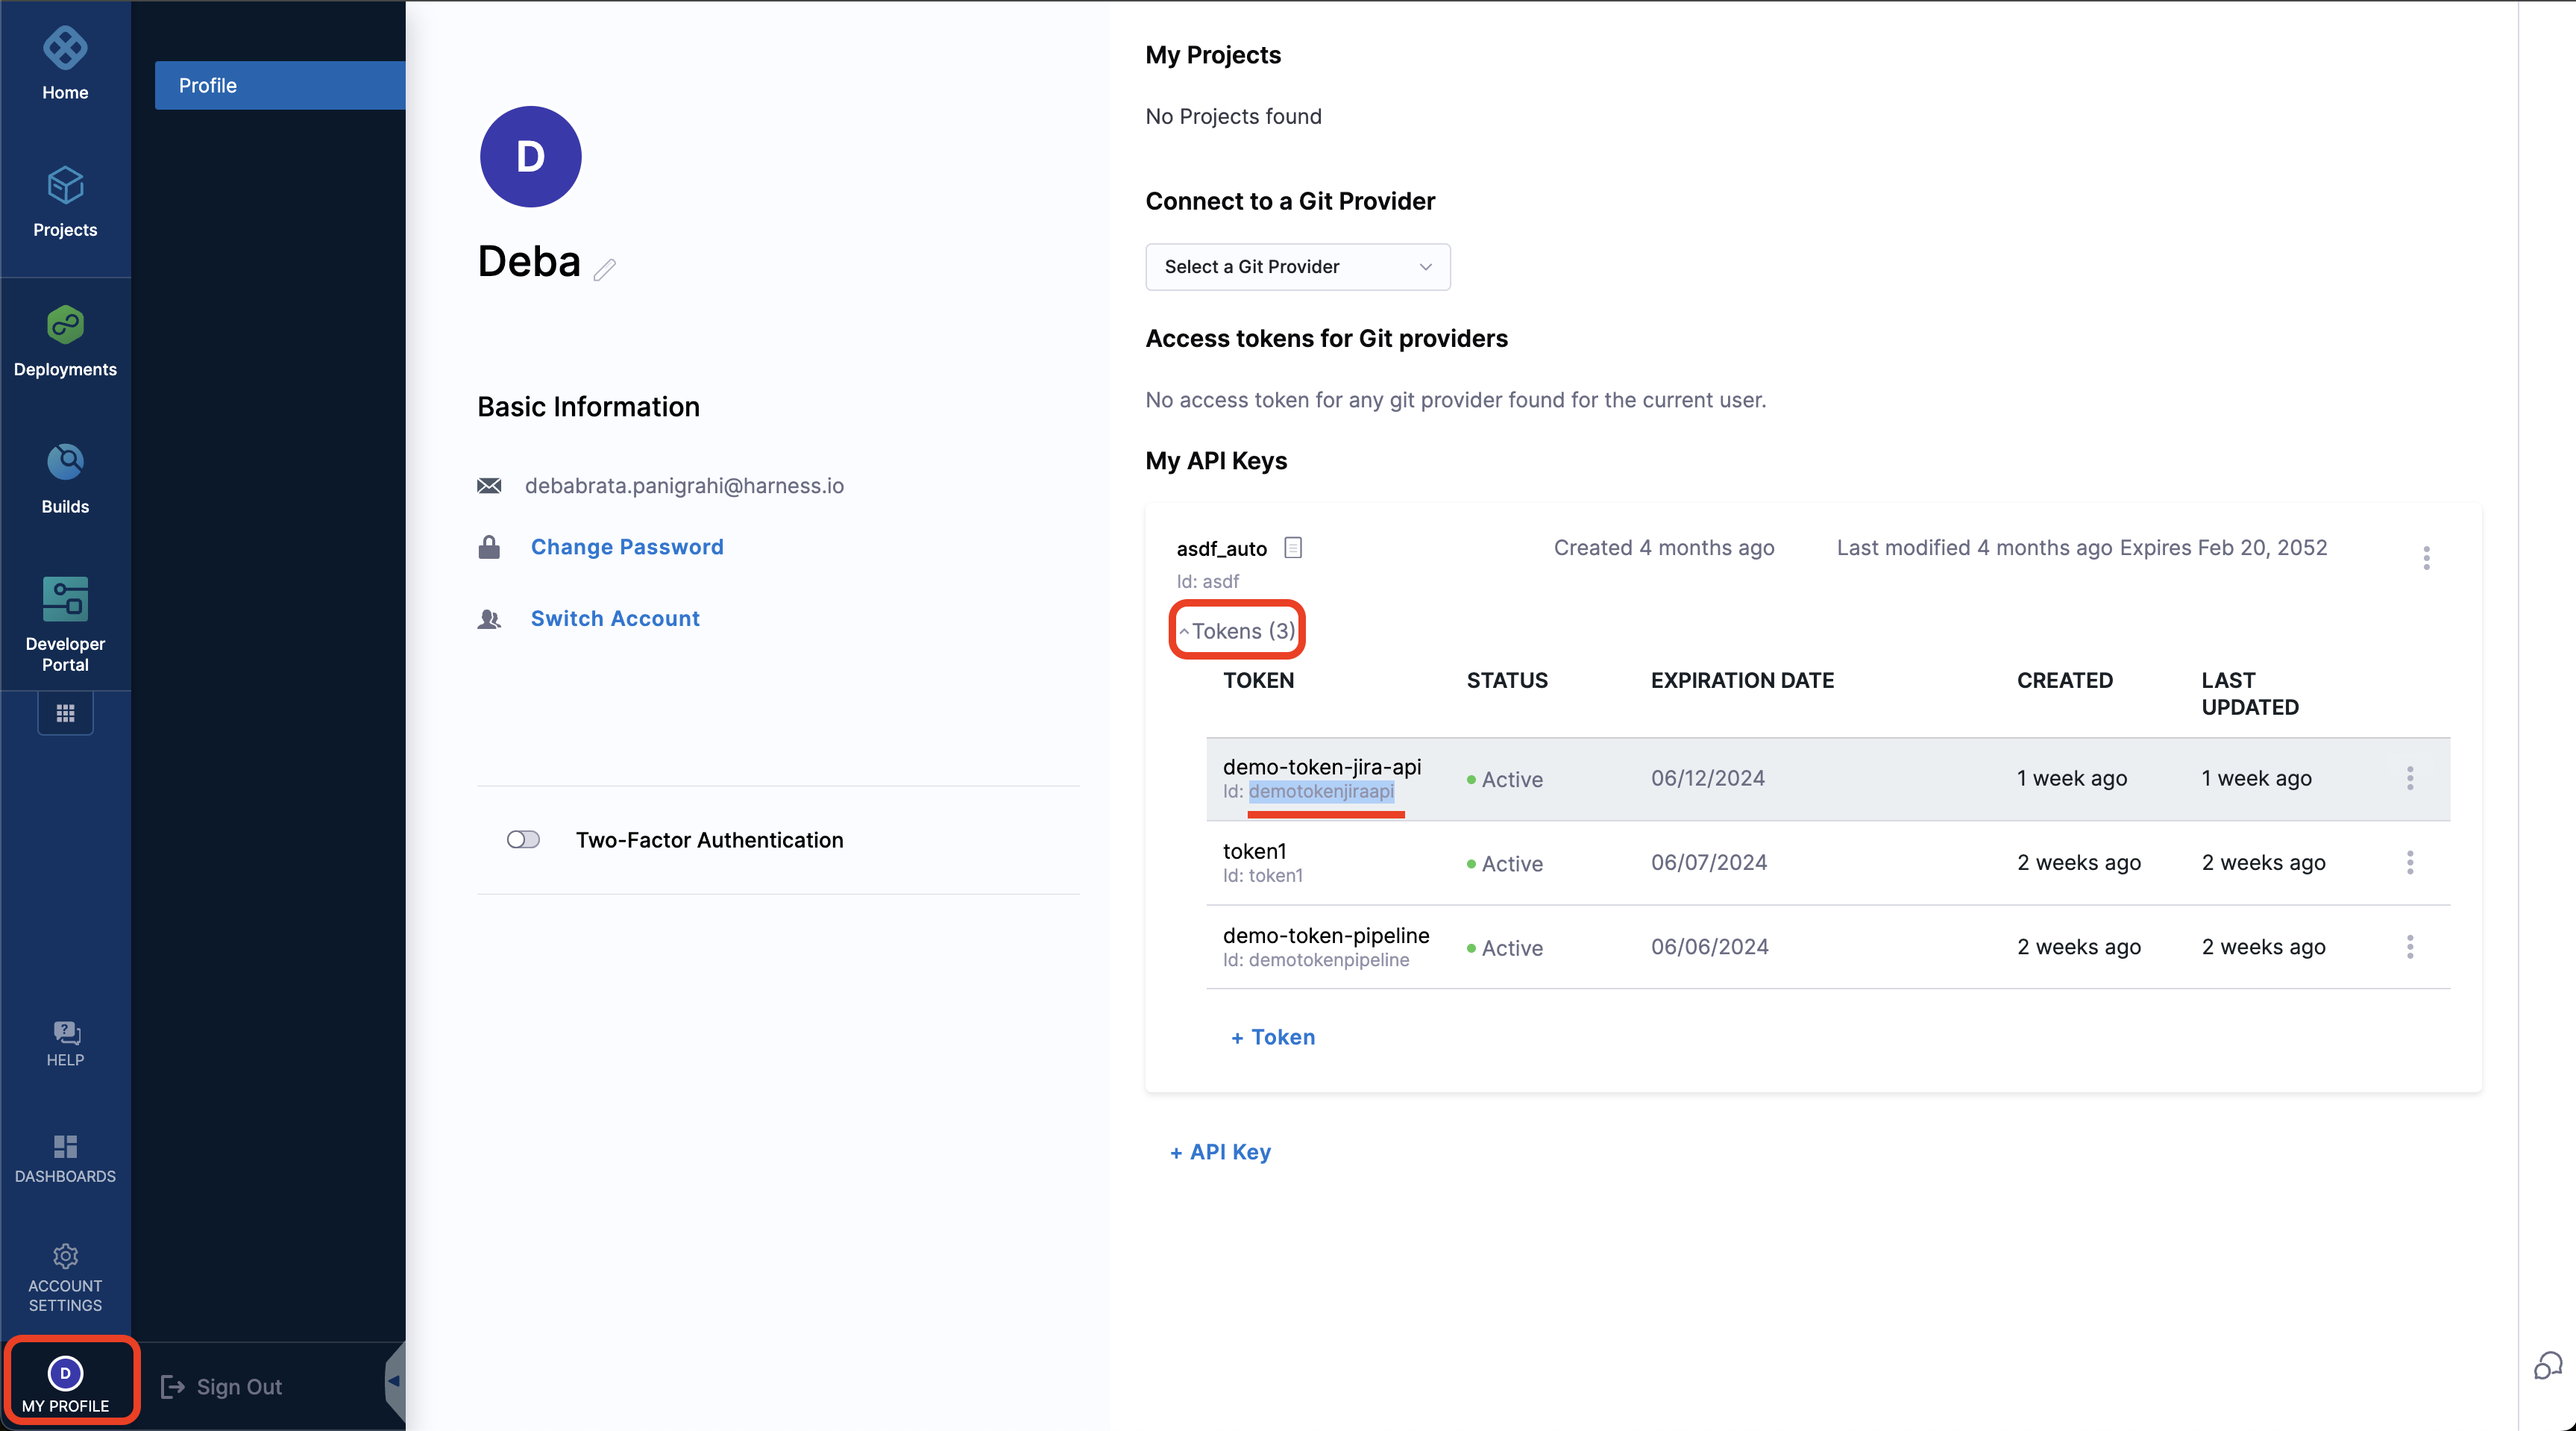Click pencil icon to edit Deba name
The width and height of the screenshot is (2576, 1431).
tap(604, 269)
